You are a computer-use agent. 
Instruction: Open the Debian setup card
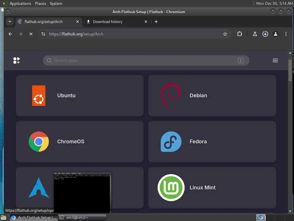(212, 96)
